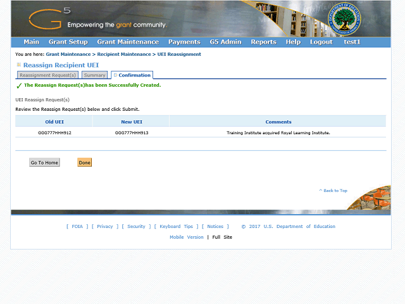
Task: Switch to the Summary tab
Action: [x=94, y=75]
